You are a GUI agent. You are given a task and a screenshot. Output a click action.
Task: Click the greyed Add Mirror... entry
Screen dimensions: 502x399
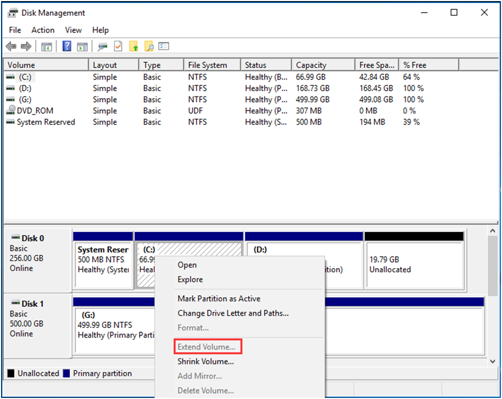[x=240, y=376]
